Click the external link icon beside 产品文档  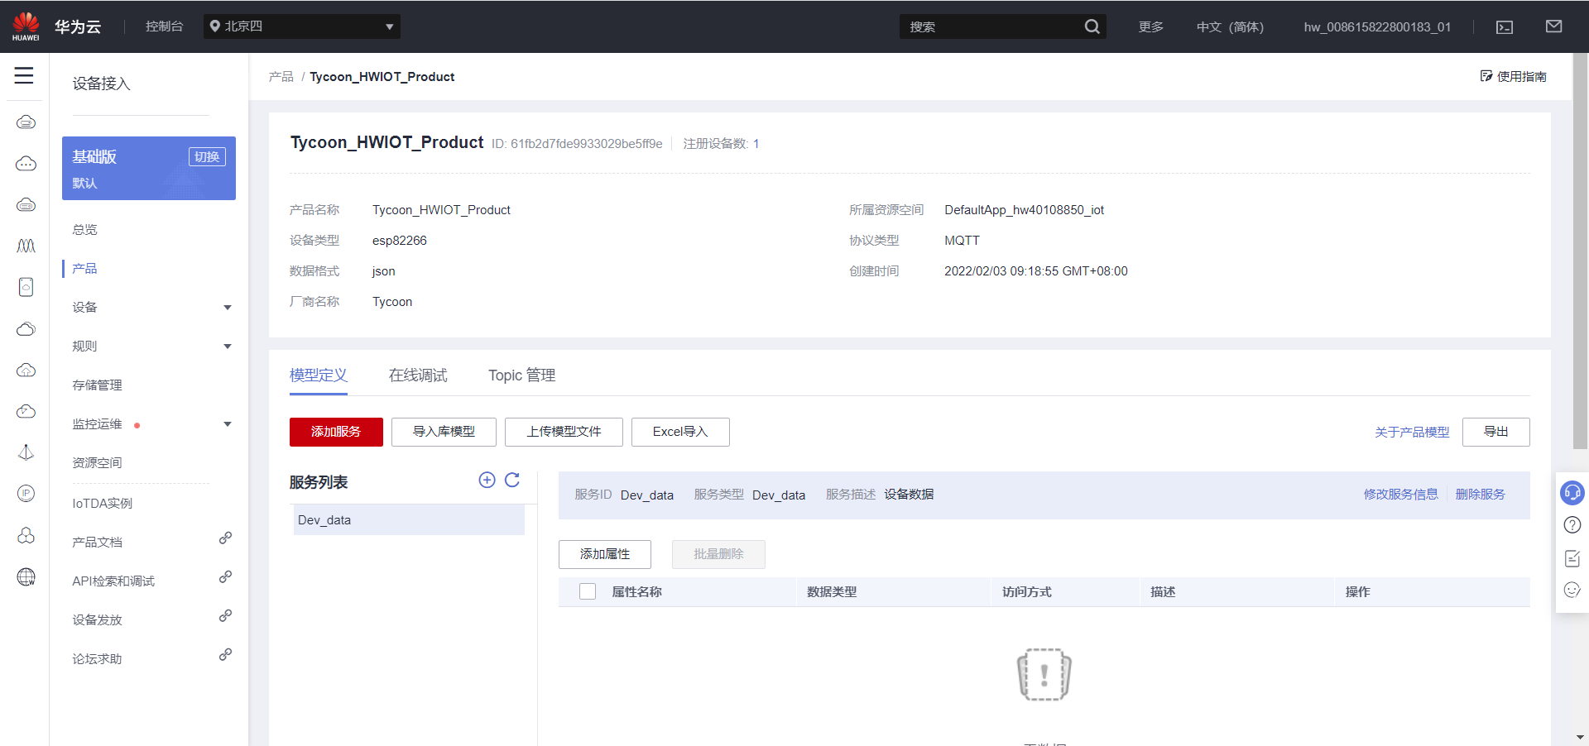point(225,538)
